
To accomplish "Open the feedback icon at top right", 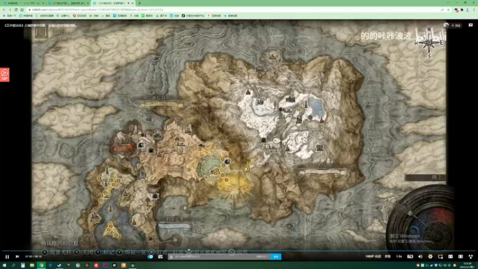I will tap(471, 25).
